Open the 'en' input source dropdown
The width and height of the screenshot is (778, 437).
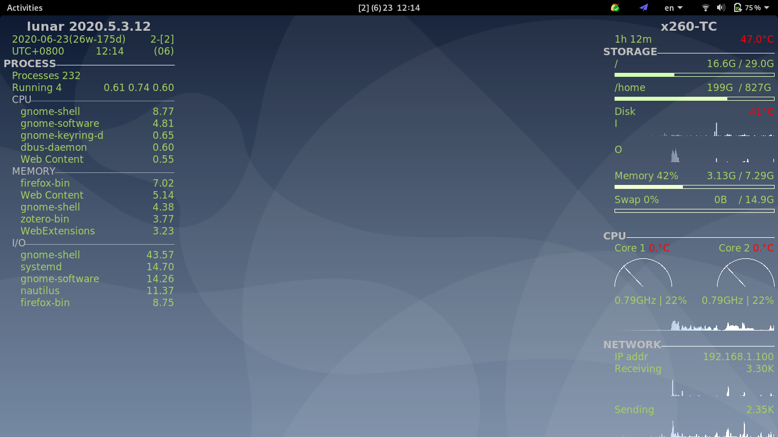[673, 8]
